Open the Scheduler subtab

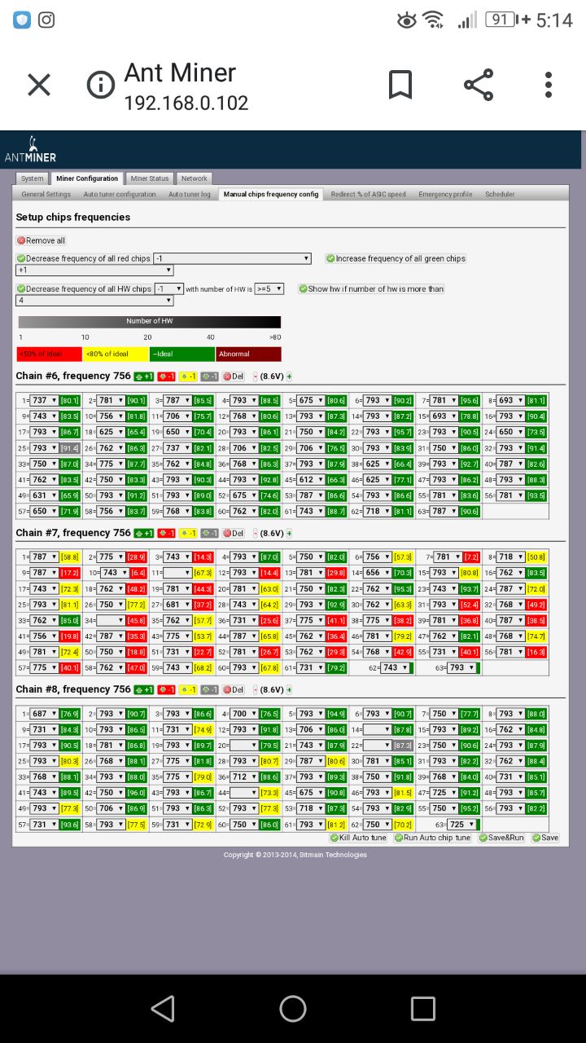(x=500, y=194)
